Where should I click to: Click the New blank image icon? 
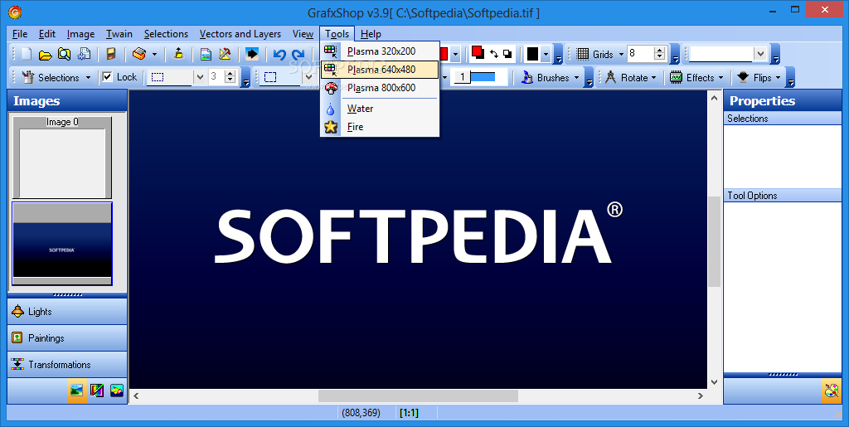pyautogui.click(x=27, y=54)
